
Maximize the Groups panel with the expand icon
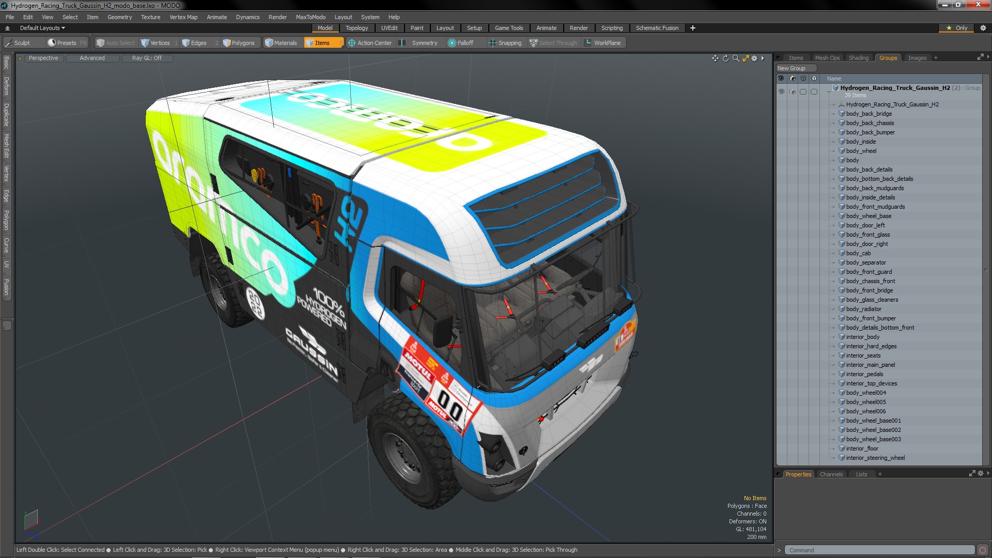point(980,57)
